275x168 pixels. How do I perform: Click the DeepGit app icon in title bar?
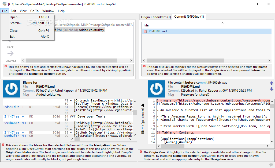pos(5,4)
